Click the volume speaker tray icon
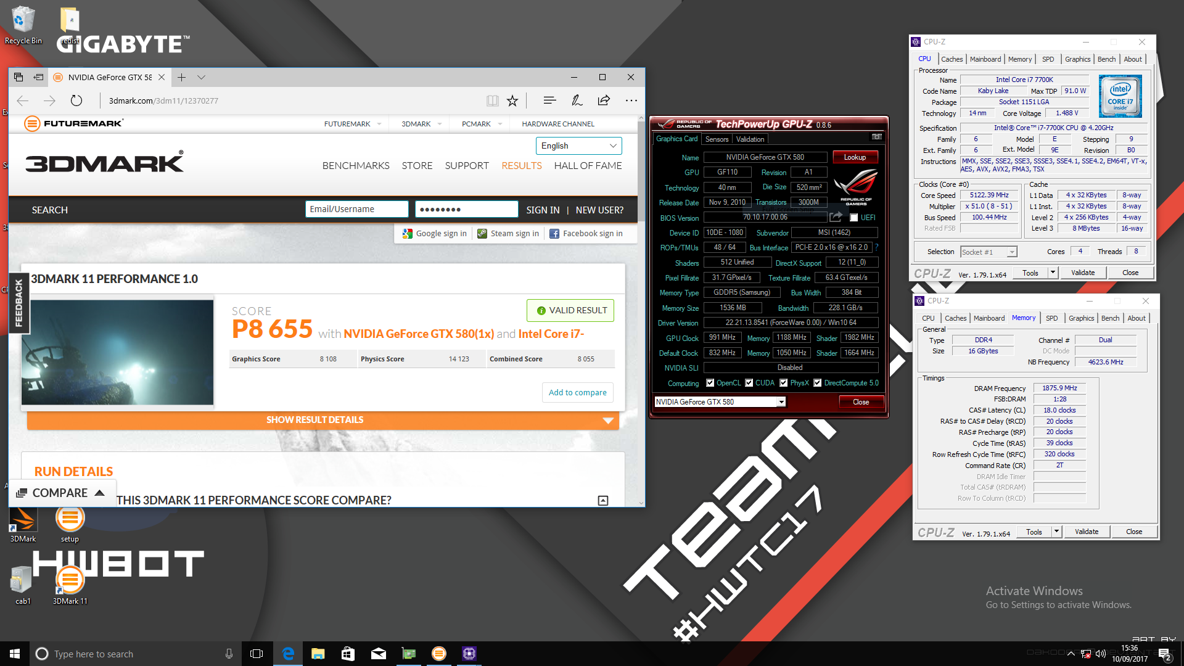Viewport: 1184px width, 666px height. click(1101, 654)
